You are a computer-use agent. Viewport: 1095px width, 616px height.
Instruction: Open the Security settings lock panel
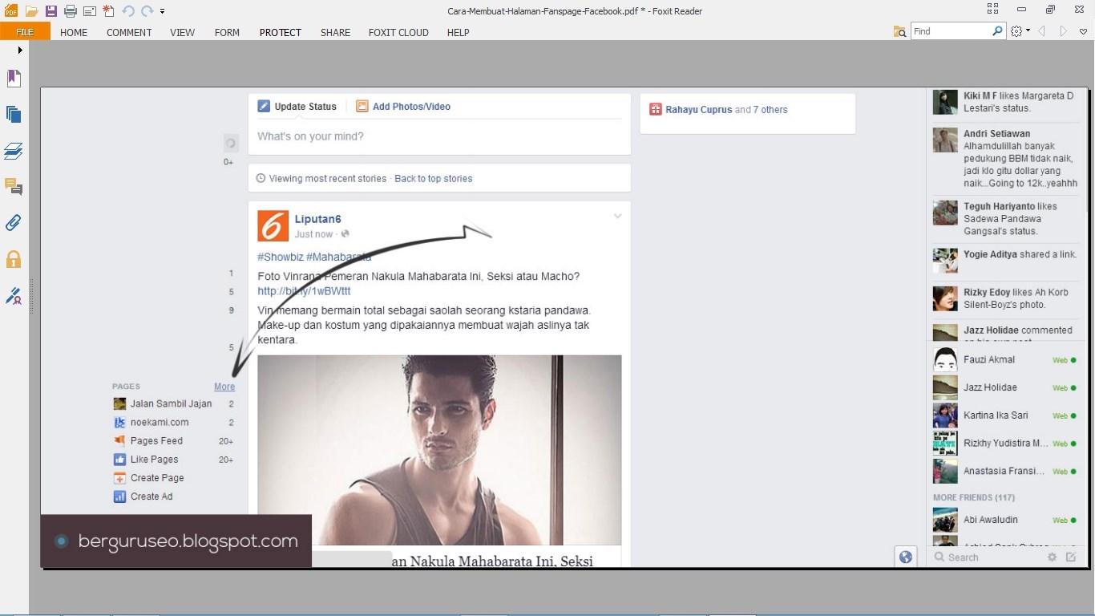14,259
